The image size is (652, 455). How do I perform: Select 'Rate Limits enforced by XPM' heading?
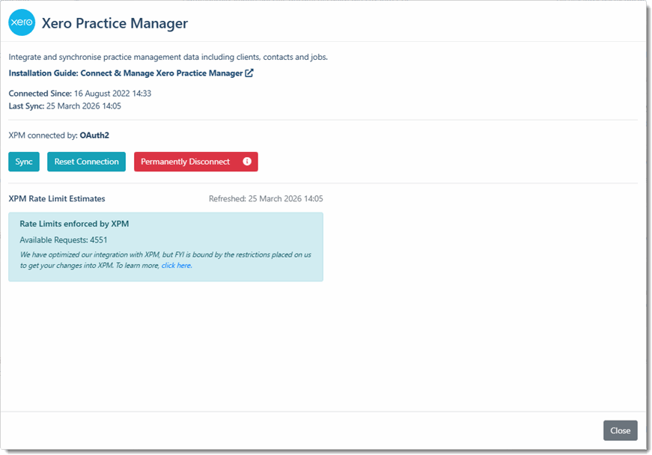tap(74, 224)
